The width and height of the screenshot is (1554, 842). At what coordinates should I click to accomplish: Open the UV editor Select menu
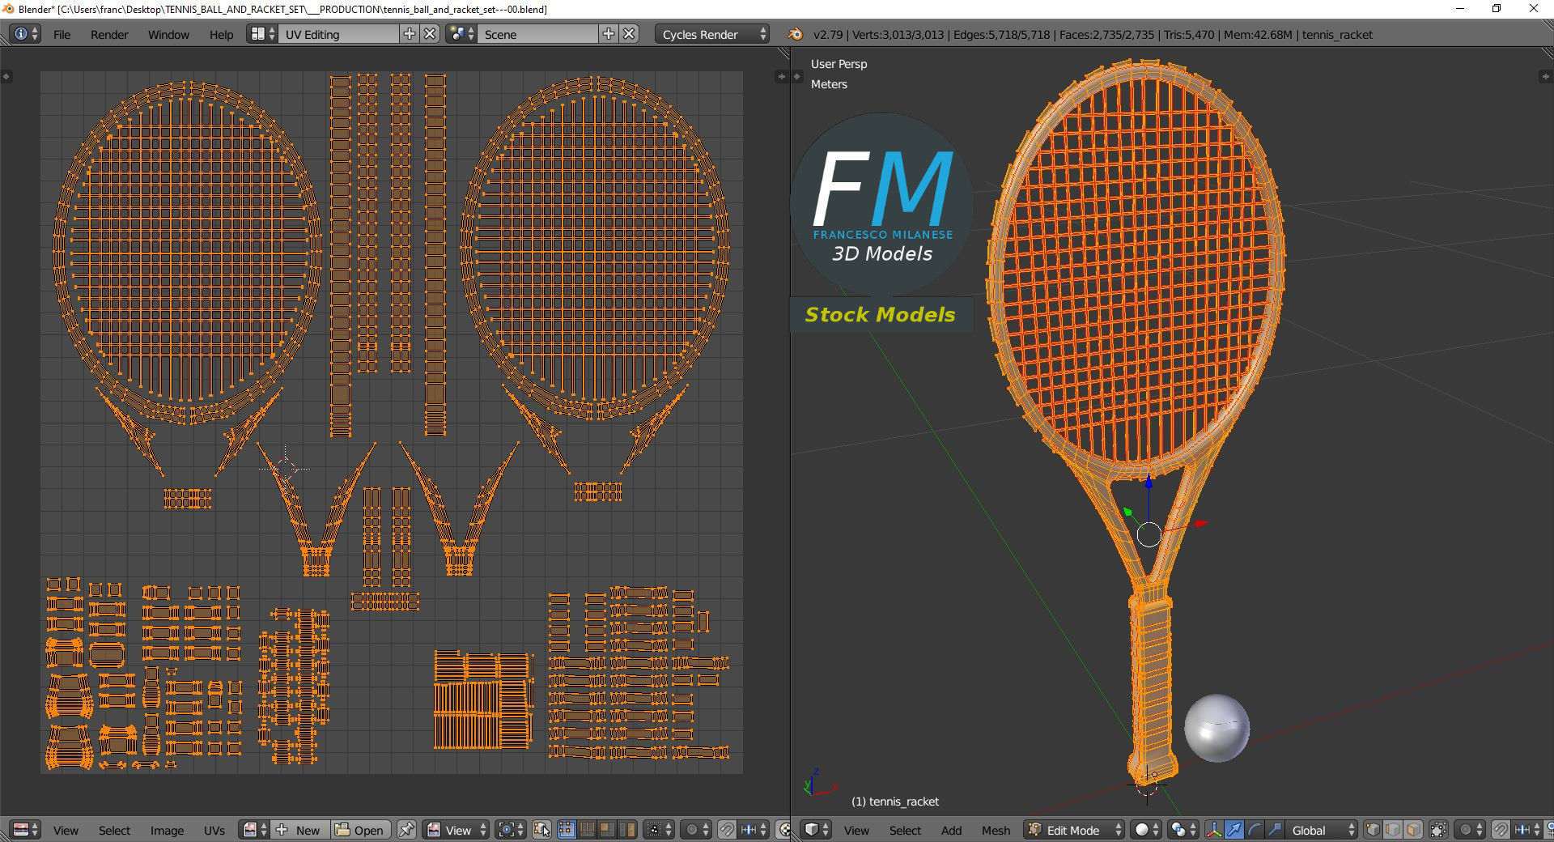click(x=114, y=831)
